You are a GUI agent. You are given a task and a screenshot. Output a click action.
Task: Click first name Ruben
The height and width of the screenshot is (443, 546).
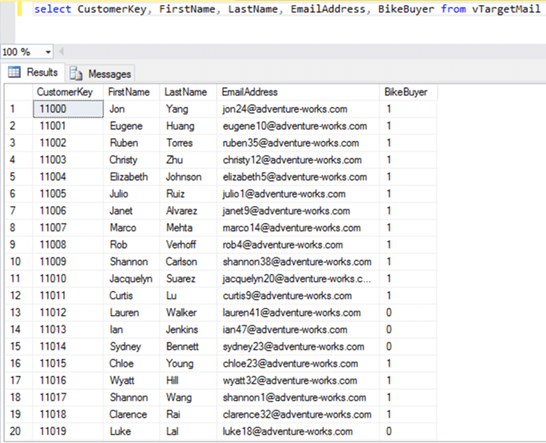click(x=124, y=143)
